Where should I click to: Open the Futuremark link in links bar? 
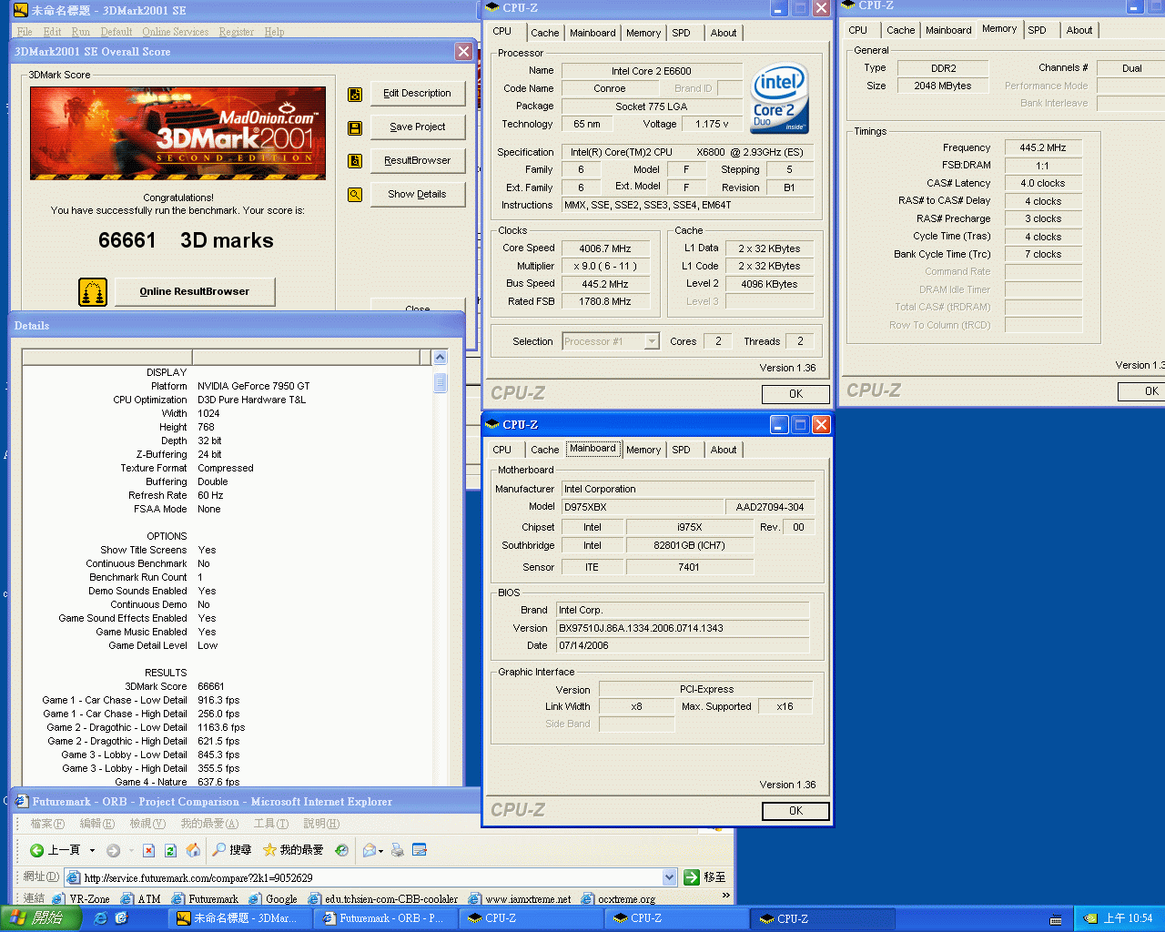pos(205,899)
